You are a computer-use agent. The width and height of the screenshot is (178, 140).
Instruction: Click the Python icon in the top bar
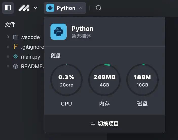tap(50, 8)
